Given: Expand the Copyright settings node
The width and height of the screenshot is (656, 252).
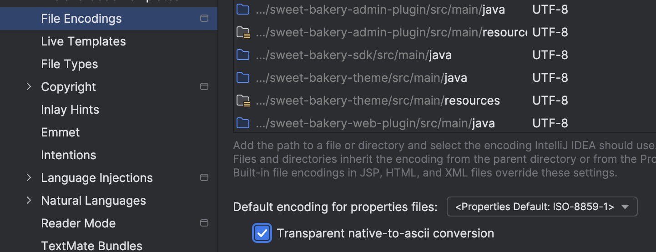Looking at the screenshot, I should point(29,87).
